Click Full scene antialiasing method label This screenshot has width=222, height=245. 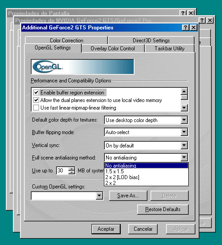point(64,158)
